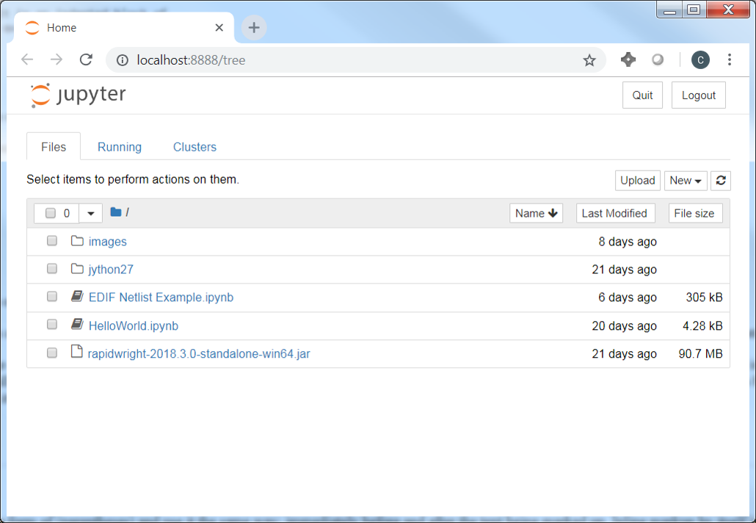The width and height of the screenshot is (756, 523).
Task: Click the rapidwright jar file icon
Action: coord(76,351)
